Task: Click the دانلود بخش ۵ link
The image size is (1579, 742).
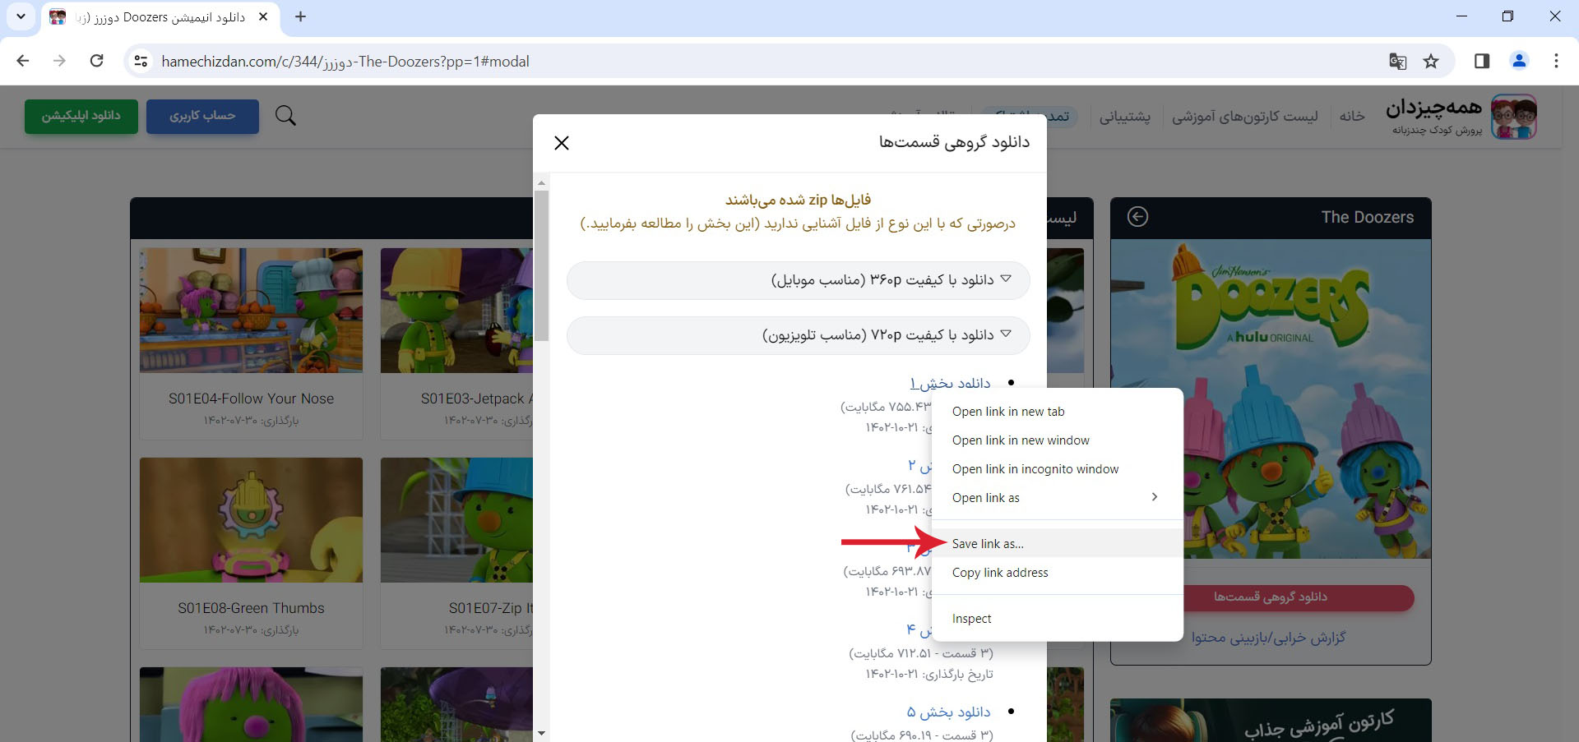Action: pyautogui.click(x=948, y=712)
